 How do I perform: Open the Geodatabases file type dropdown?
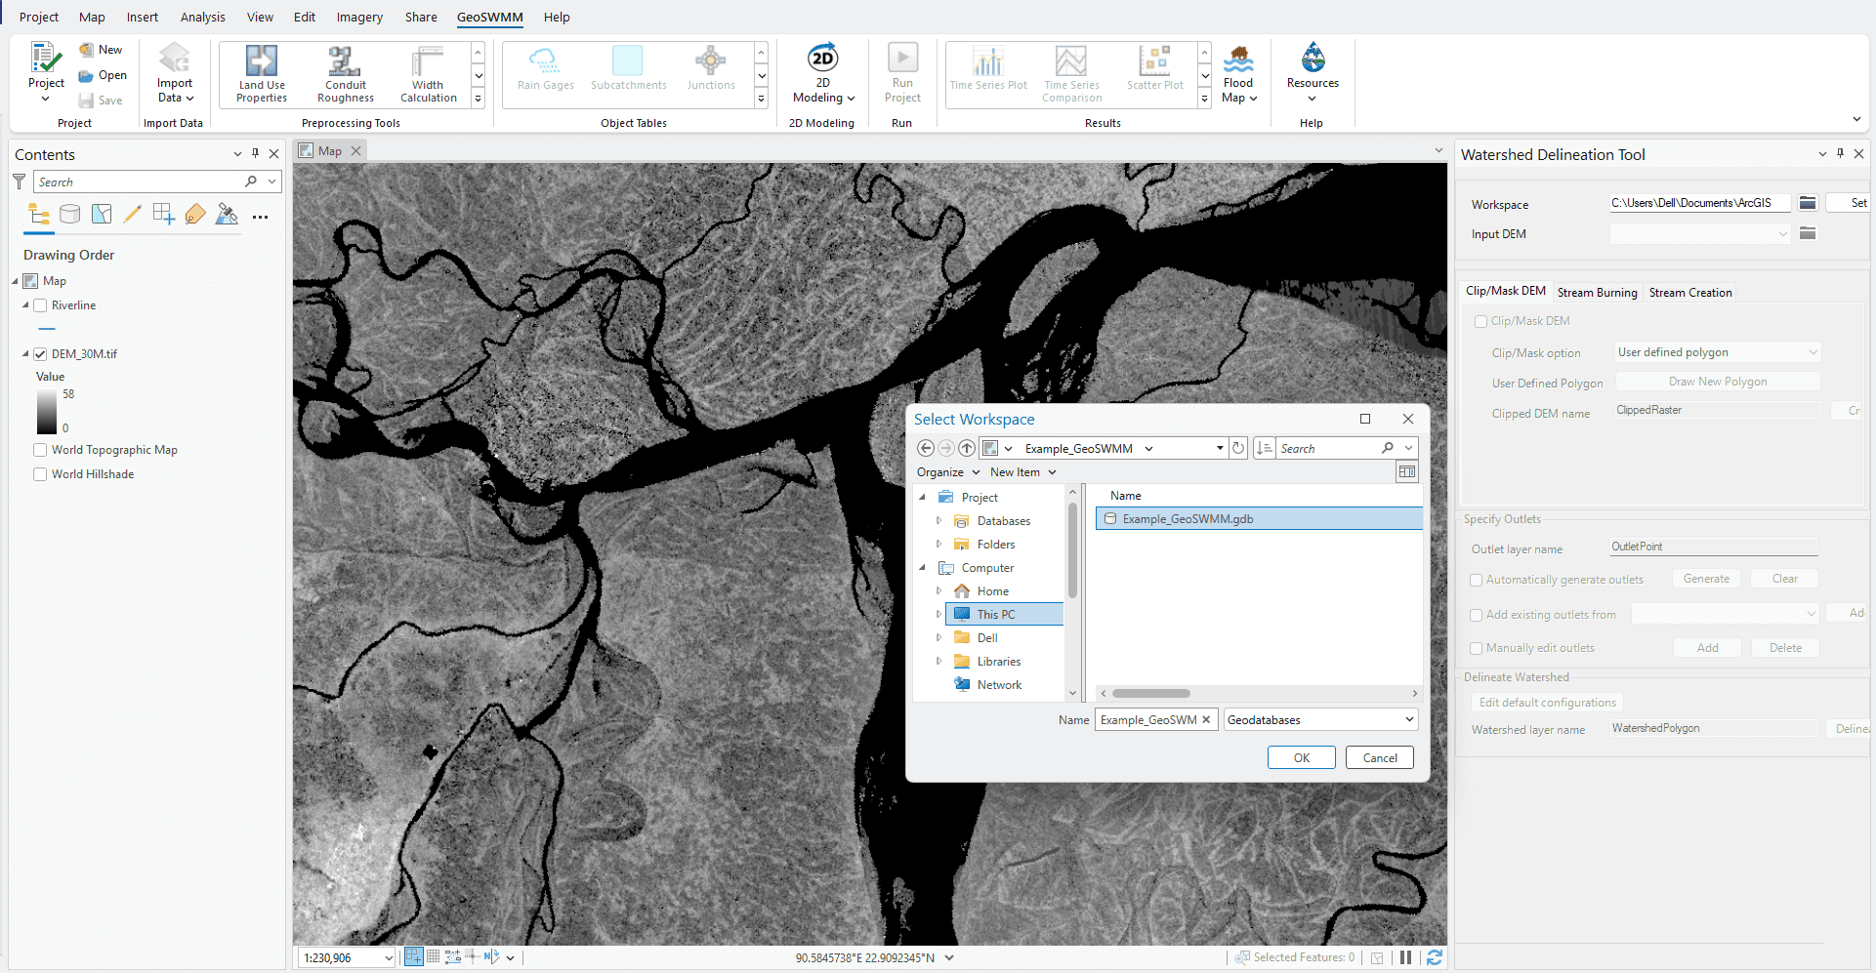tap(1319, 720)
